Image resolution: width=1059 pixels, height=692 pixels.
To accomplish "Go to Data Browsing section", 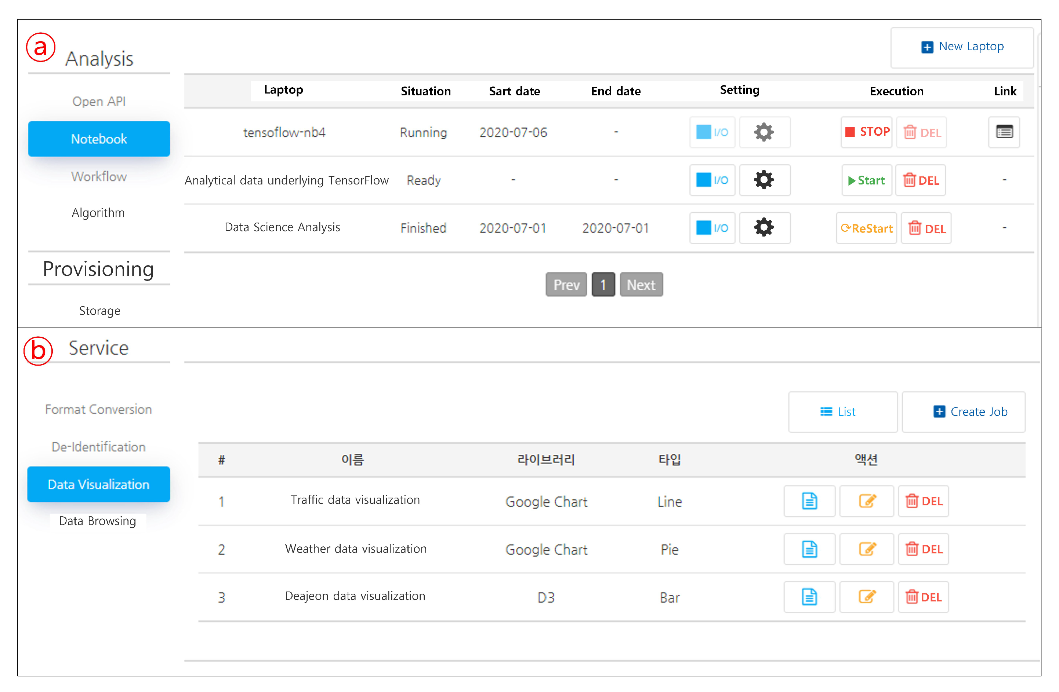I will (x=98, y=521).
